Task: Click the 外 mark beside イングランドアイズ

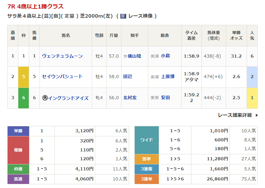Action: (x=45, y=98)
